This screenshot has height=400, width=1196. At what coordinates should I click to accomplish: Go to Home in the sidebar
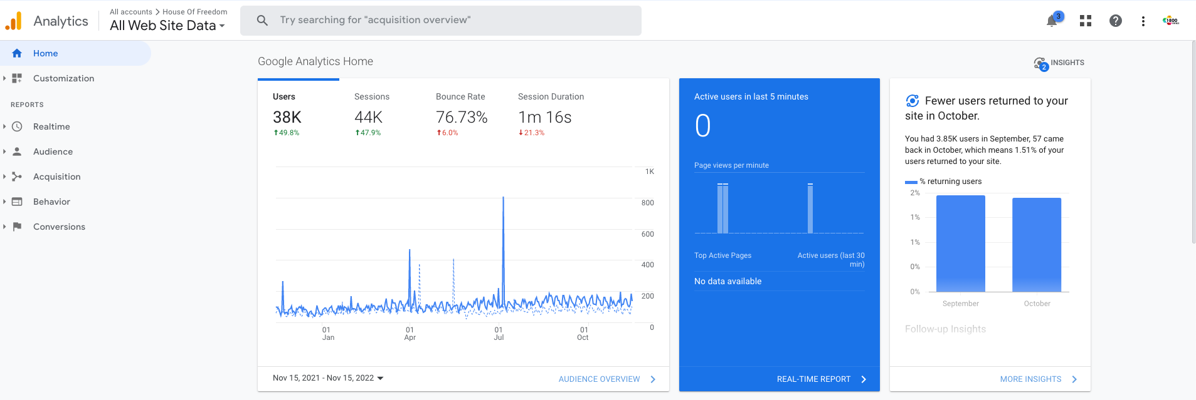click(75, 53)
